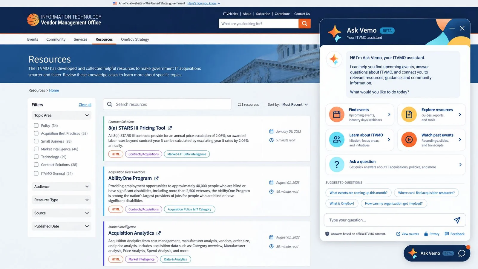Click the Clear all filters link
478x269 pixels.
pyautogui.click(x=85, y=105)
